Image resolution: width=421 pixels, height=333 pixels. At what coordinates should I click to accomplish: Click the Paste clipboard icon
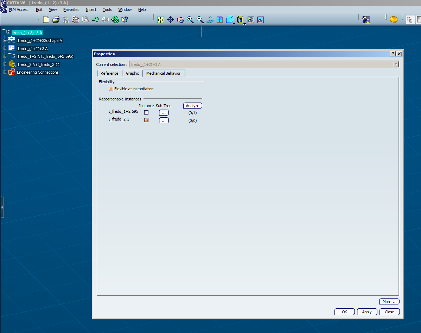[x=85, y=20]
